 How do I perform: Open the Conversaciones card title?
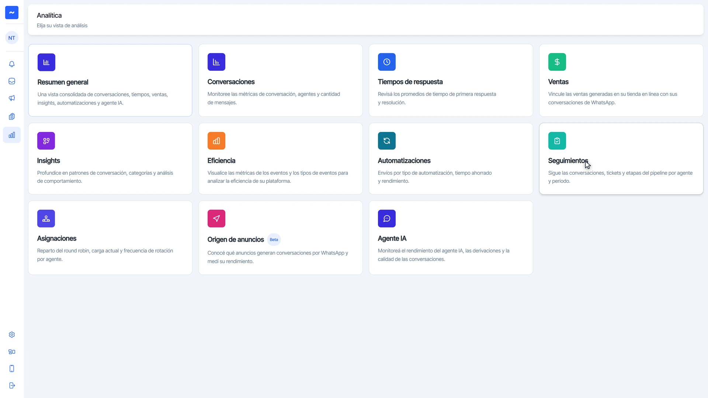click(x=231, y=82)
